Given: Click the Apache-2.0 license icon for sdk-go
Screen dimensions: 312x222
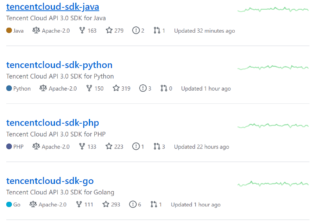Looking at the screenshot, I should click(33, 205).
